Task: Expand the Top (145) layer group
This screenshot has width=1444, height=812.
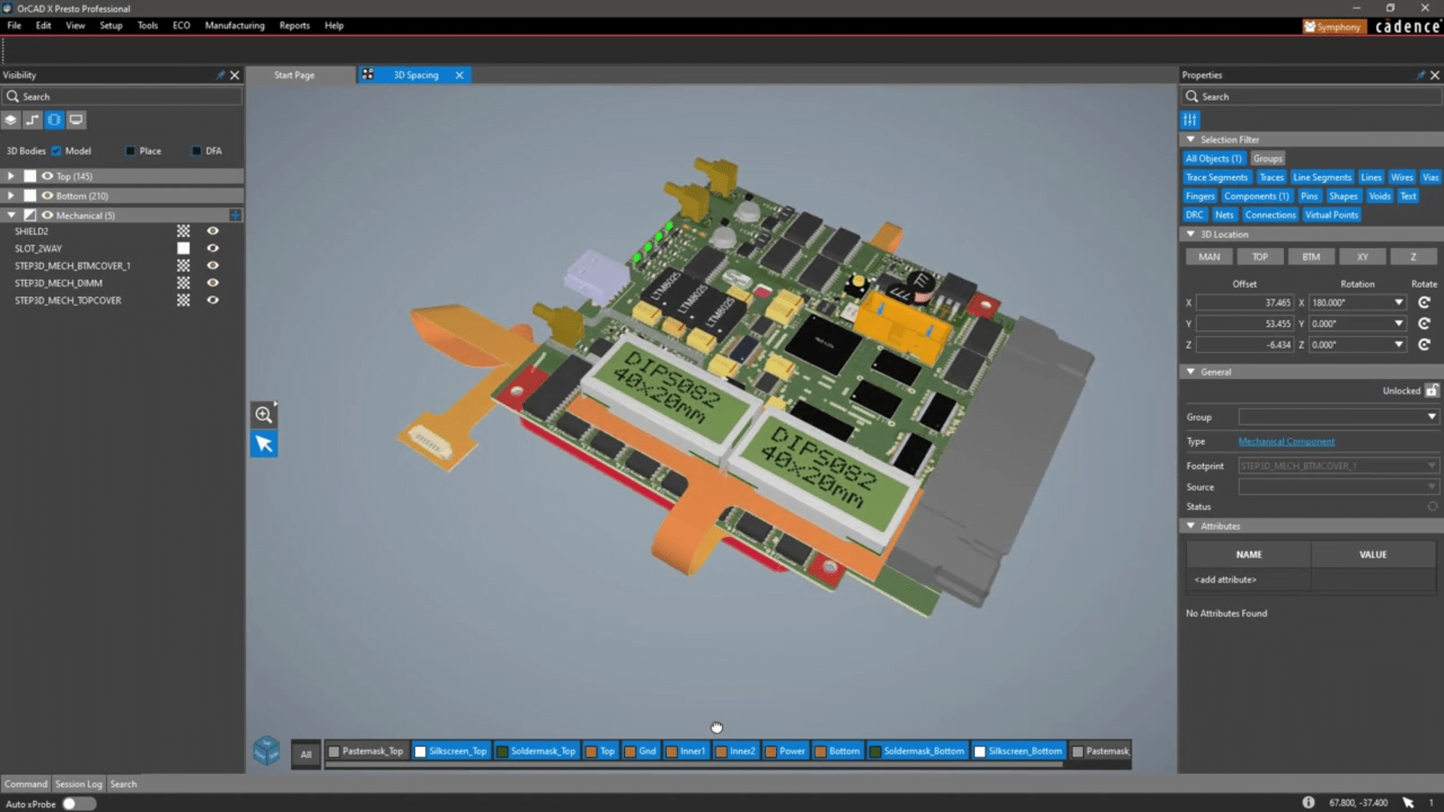Action: [11, 175]
